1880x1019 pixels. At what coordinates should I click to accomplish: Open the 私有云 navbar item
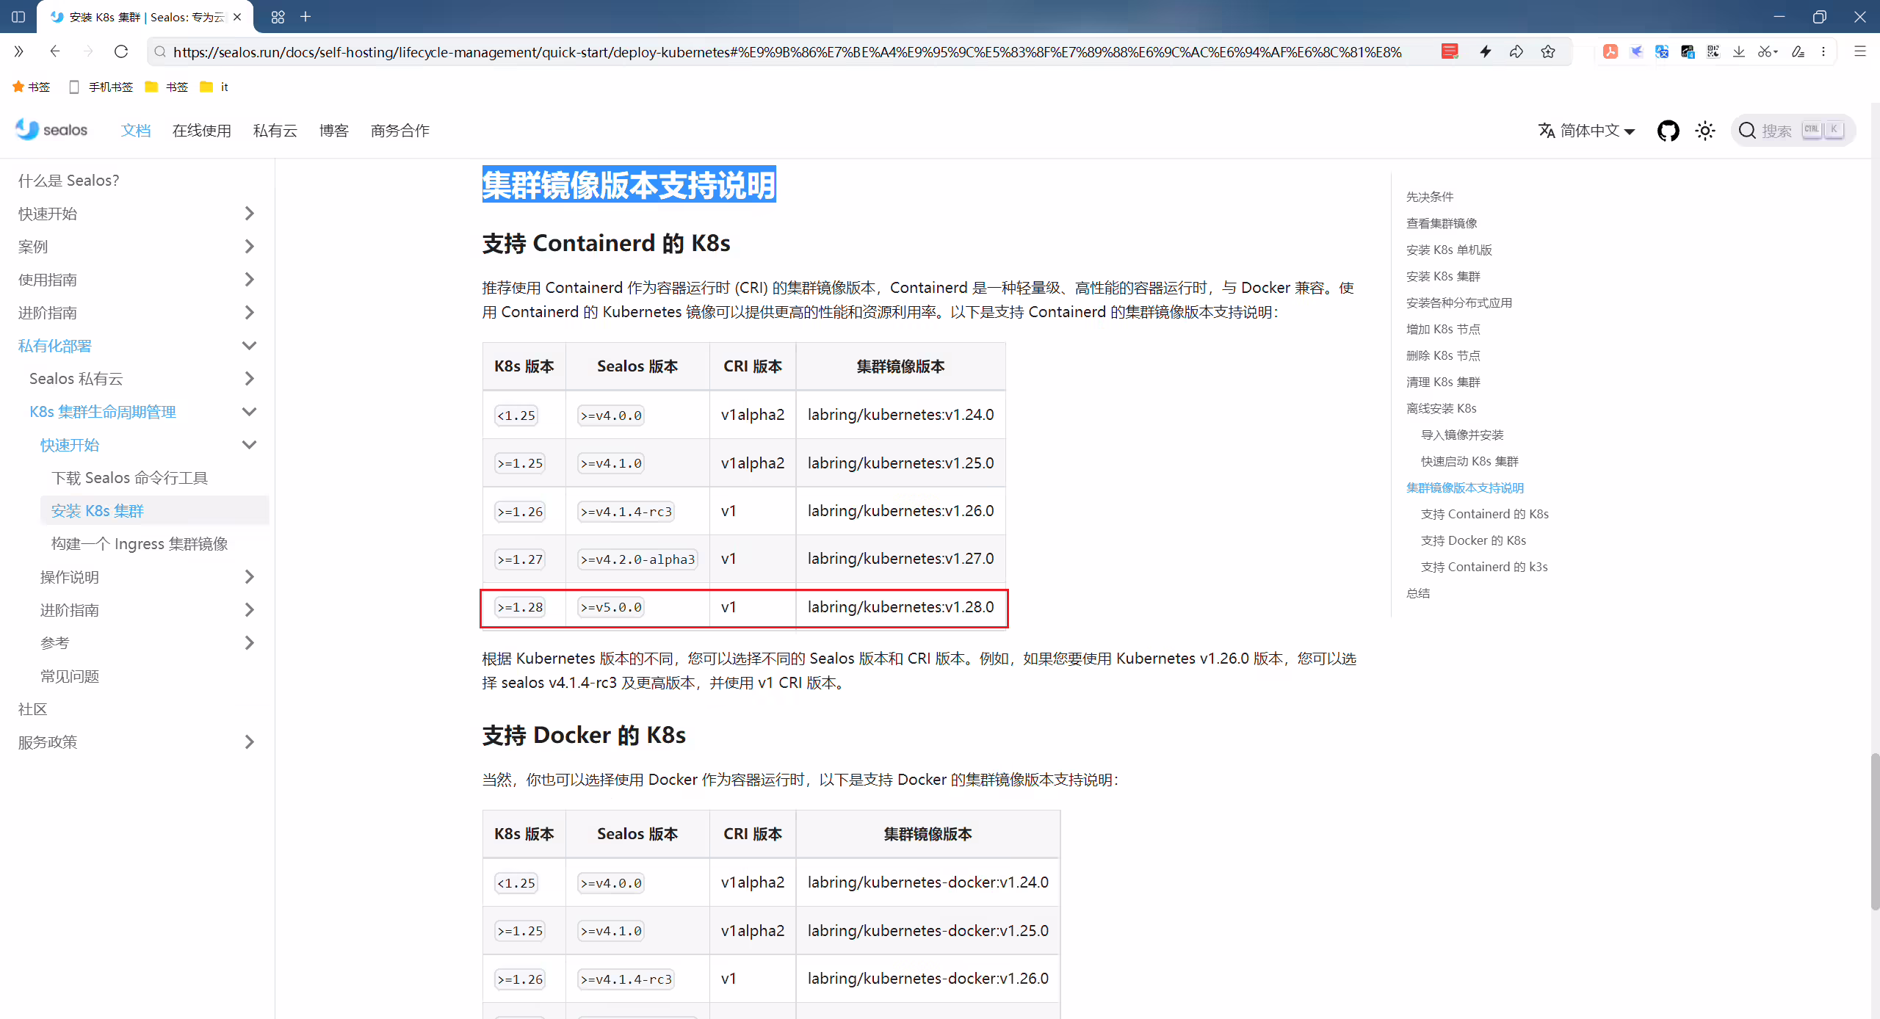coord(275,131)
